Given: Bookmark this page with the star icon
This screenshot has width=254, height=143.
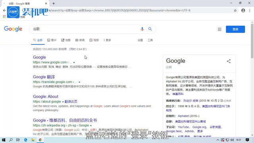Looking at the screenshot, I should [235, 11].
